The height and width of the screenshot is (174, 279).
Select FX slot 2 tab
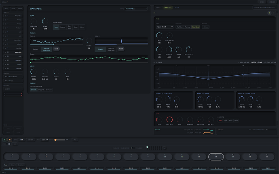[274, 13]
